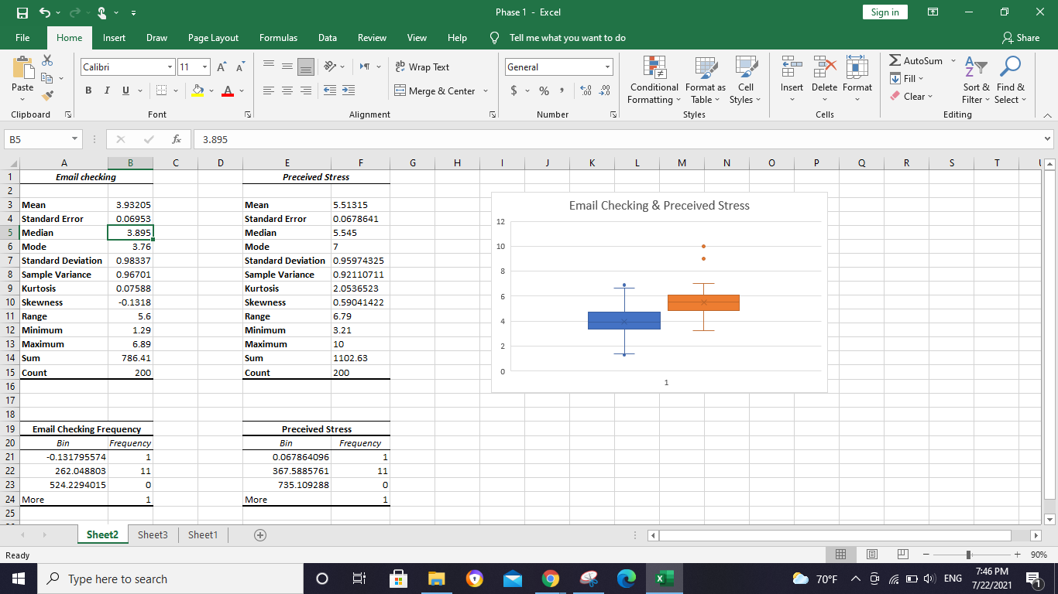Open the font size dropdown
Image resolution: width=1058 pixels, height=594 pixels.
(205, 67)
